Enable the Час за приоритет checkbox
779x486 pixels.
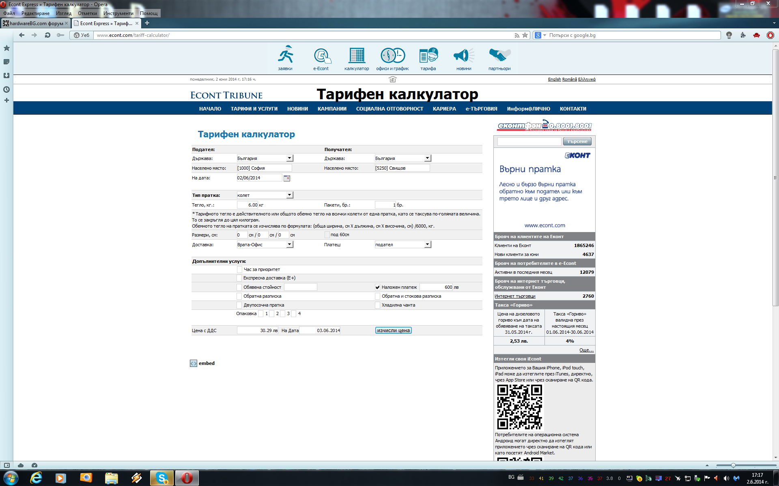tap(239, 269)
